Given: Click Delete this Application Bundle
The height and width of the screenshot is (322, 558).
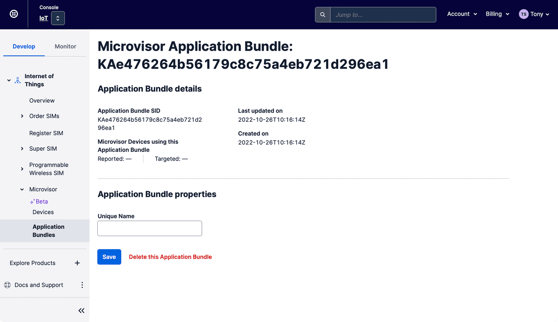Looking at the screenshot, I should (x=170, y=257).
